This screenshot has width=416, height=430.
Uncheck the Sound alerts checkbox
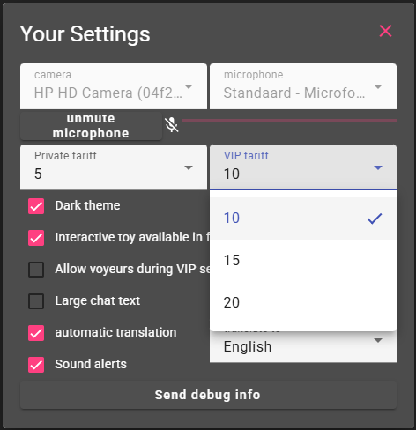point(36,365)
